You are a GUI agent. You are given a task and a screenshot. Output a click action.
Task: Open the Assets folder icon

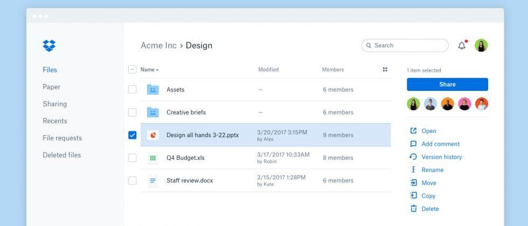pos(153,90)
